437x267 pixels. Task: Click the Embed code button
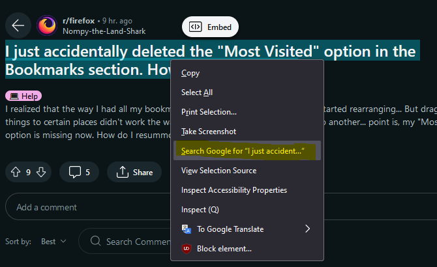[210, 27]
